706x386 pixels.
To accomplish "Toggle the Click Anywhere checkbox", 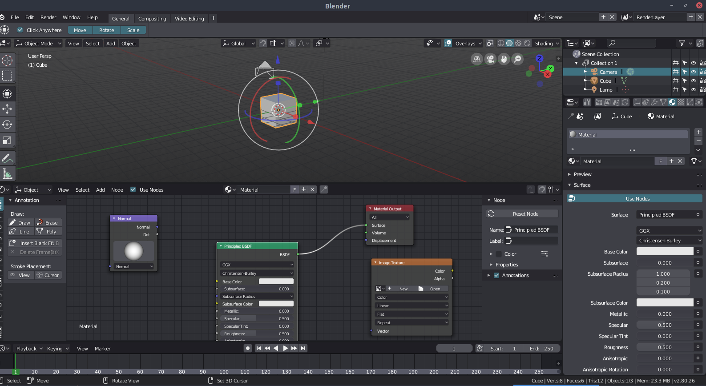I will (x=20, y=30).
